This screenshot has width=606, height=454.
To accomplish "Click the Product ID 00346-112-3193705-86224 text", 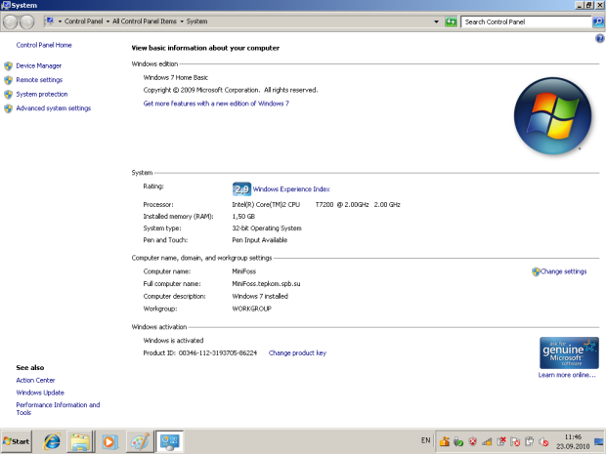I will click(x=199, y=352).
